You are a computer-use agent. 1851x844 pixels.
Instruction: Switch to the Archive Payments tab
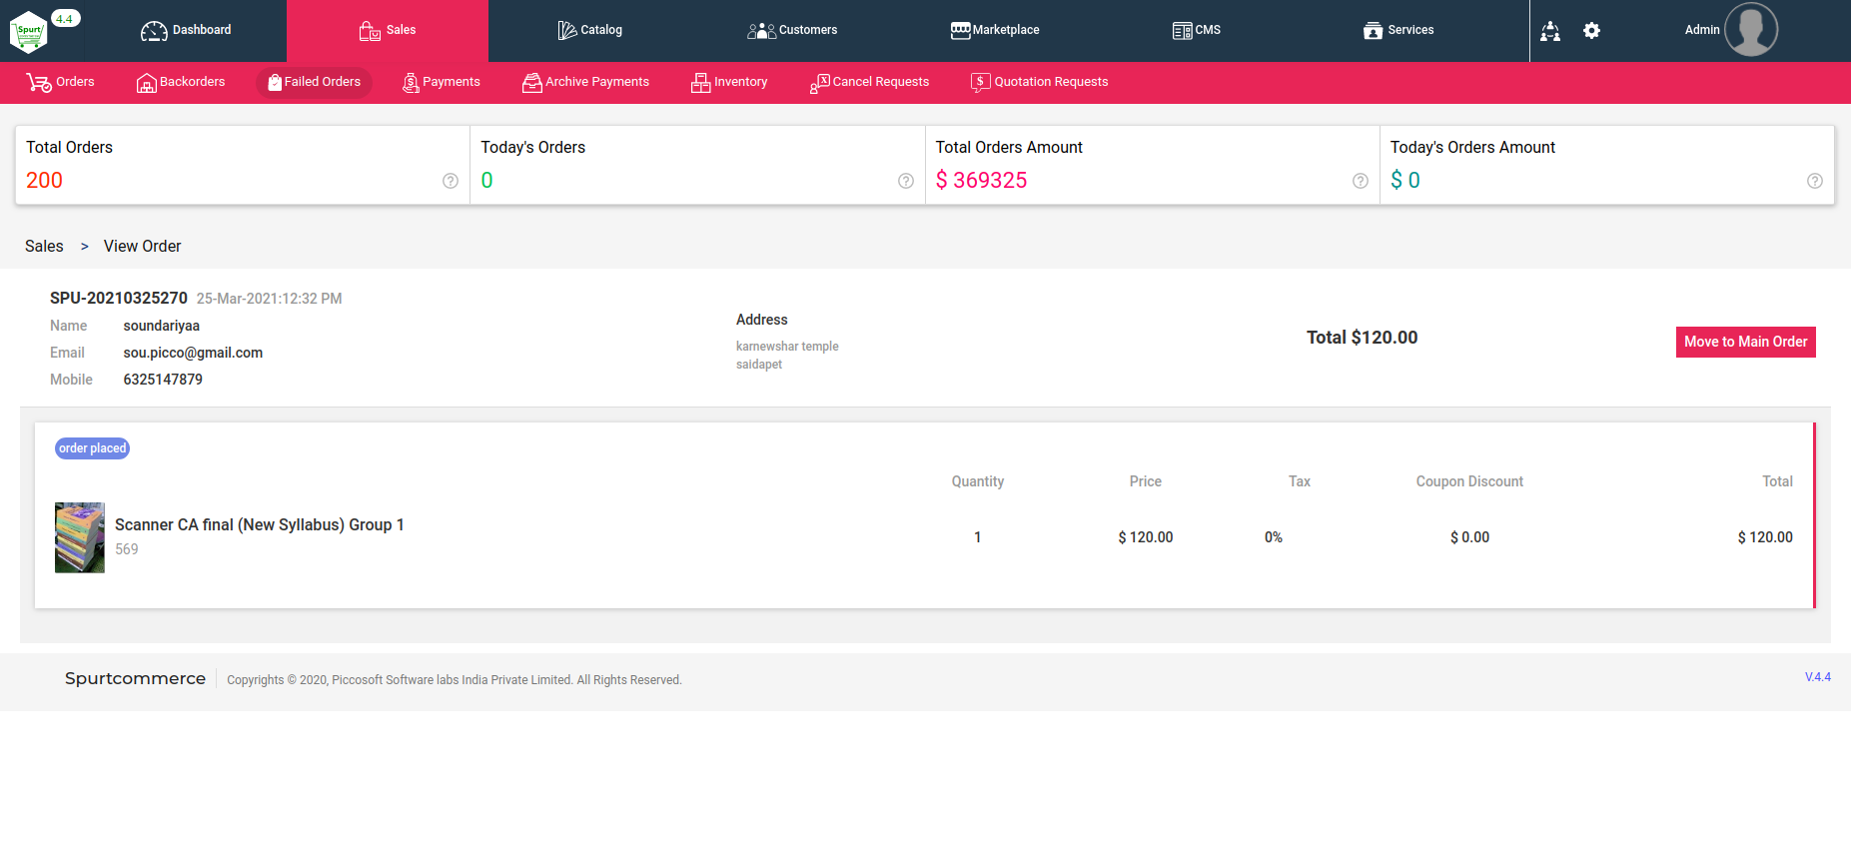tap(585, 82)
